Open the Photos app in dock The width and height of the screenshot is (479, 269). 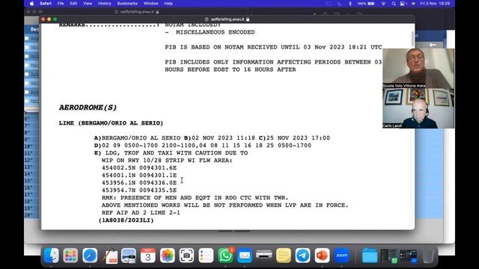coord(168,256)
